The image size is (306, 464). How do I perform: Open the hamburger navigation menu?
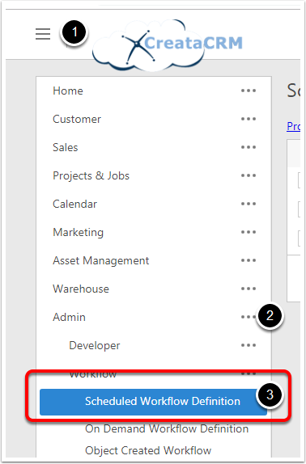[x=43, y=34]
